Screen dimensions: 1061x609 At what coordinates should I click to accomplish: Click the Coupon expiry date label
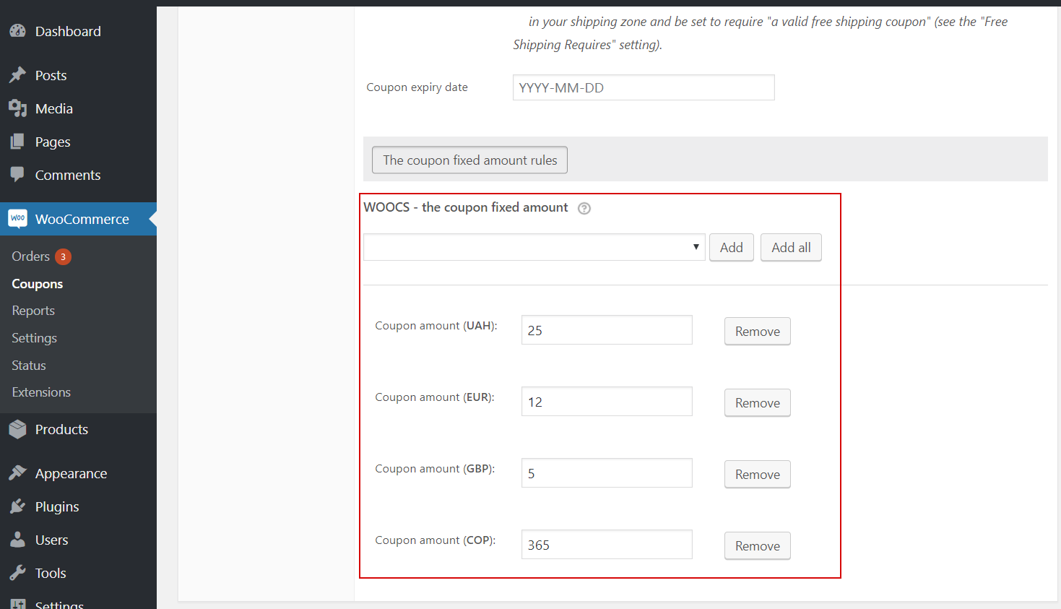(x=417, y=87)
